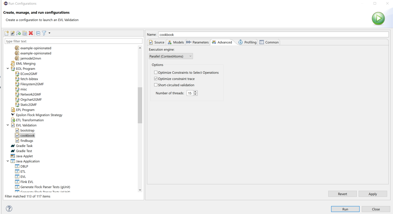This screenshot has height=214, width=393.
Task: Duplicate the selected launch configuration
Action: [x=25, y=33]
